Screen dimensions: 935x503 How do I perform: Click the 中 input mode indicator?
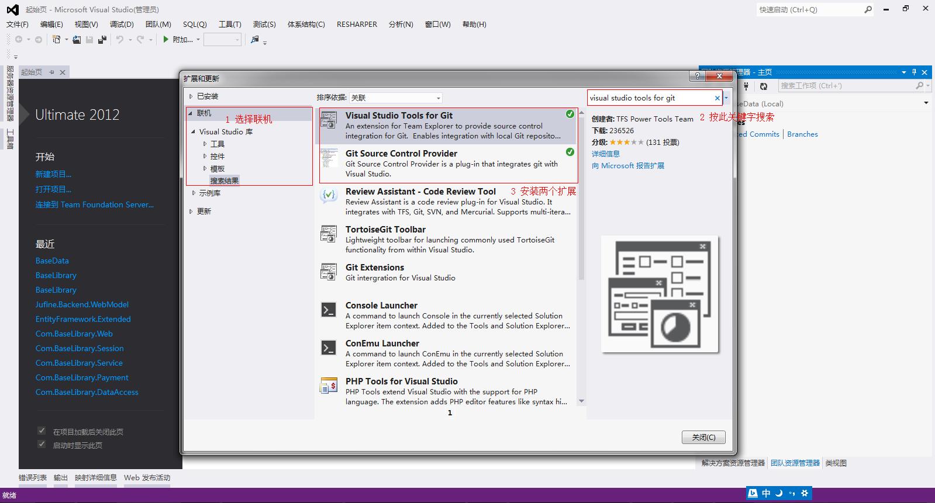(x=766, y=493)
